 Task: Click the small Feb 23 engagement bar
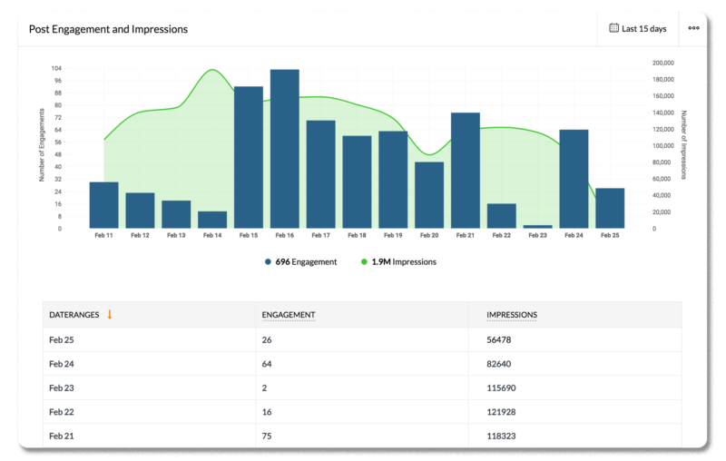click(x=537, y=226)
